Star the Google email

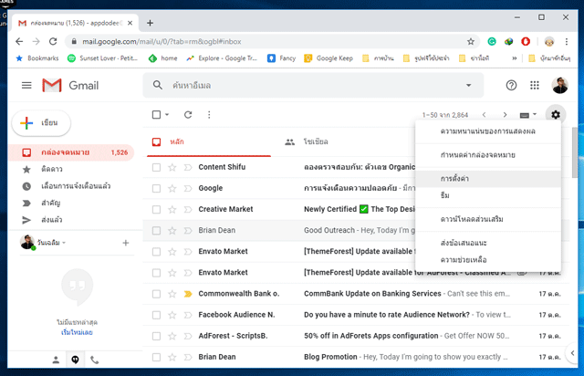click(172, 188)
